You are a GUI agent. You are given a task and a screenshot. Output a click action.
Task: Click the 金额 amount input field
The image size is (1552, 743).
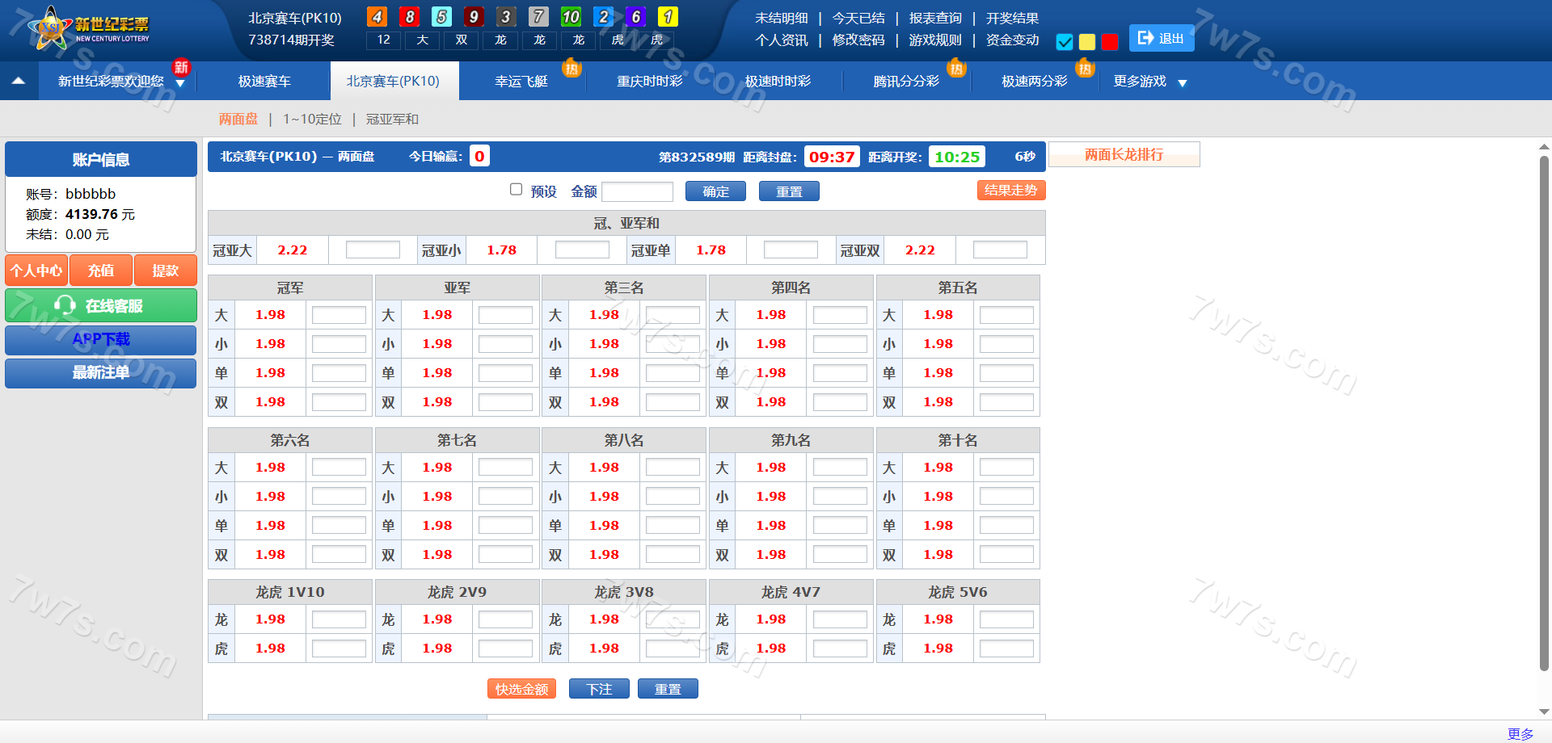coord(637,191)
